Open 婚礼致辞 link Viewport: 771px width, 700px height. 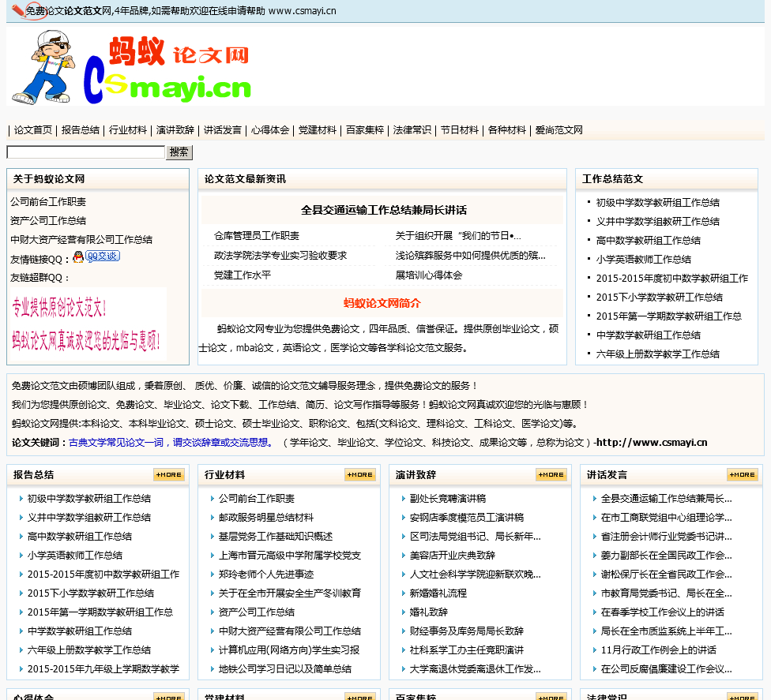[x=429, y=612]
